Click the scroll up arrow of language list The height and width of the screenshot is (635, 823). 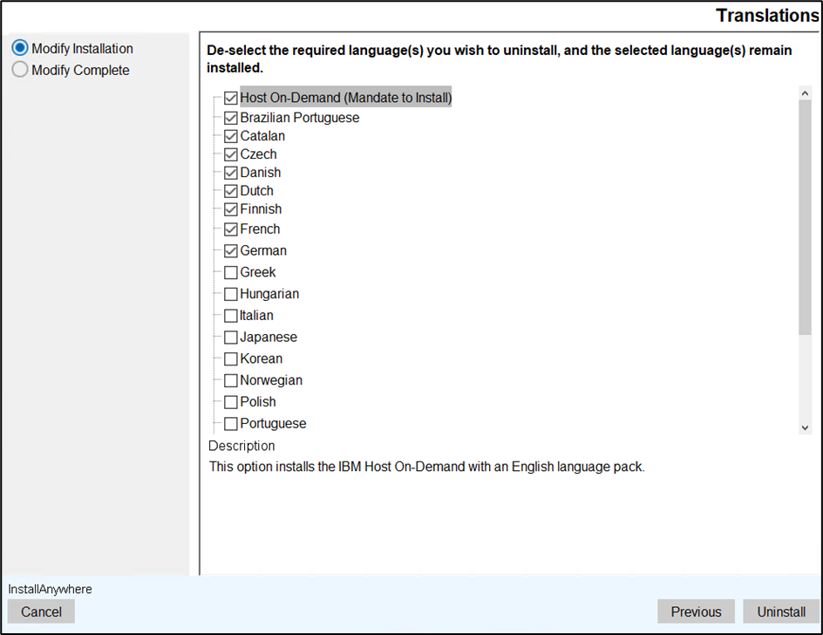pos(805,93)
